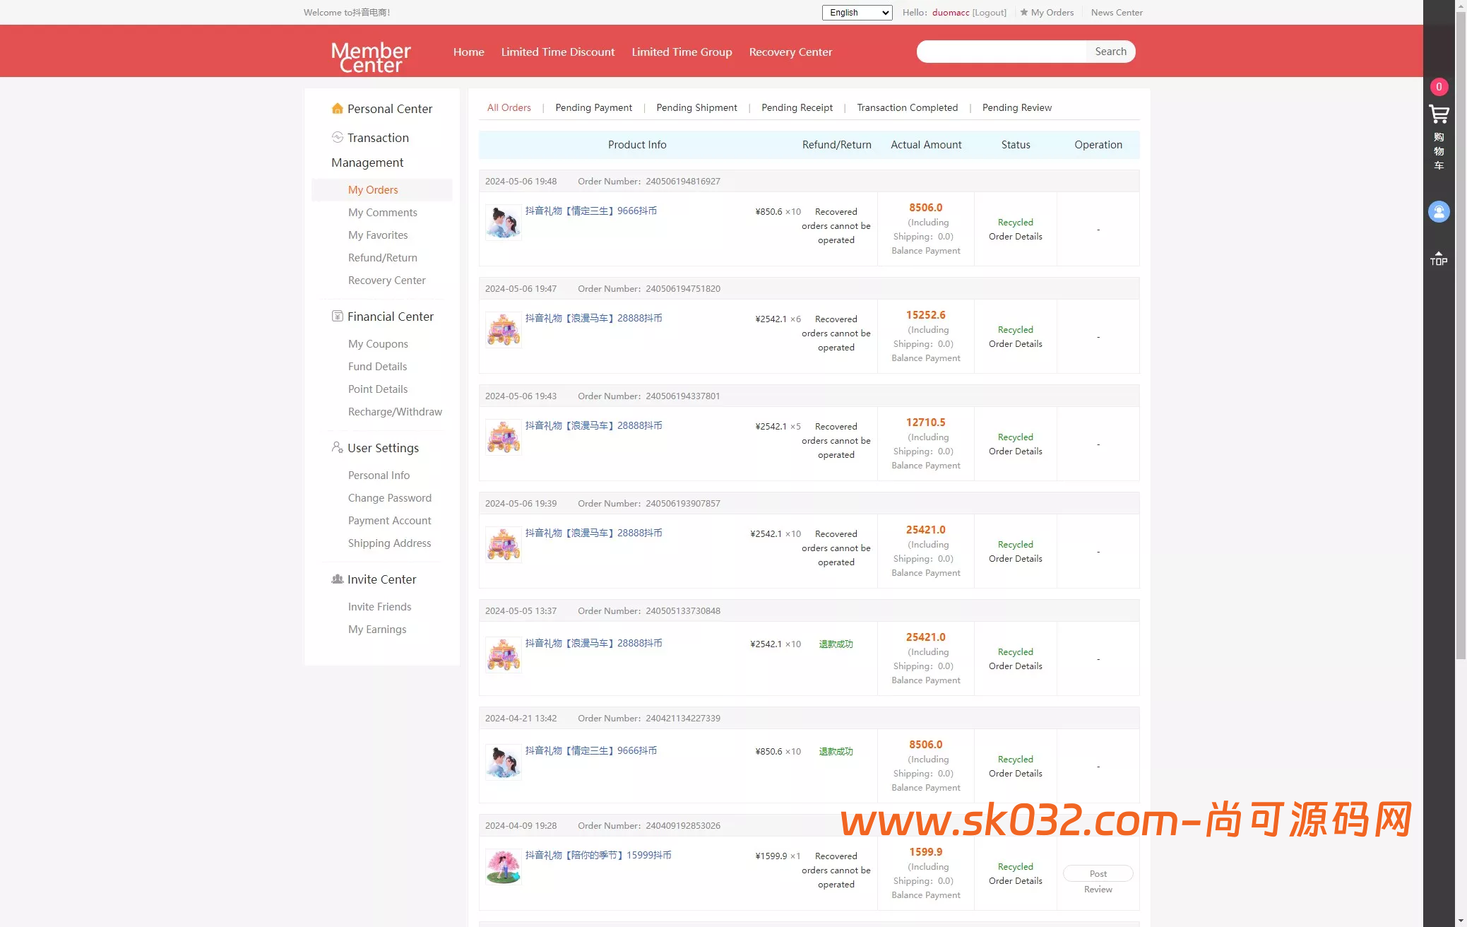Open Order Details for order 240506194751820
Screen dimensions: 1467x927
pyautogui.click(x=1015, y=344)
